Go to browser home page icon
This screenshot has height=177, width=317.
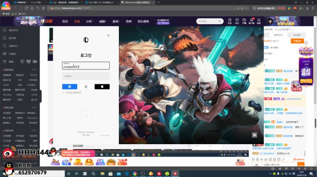[x=32, y=8]
